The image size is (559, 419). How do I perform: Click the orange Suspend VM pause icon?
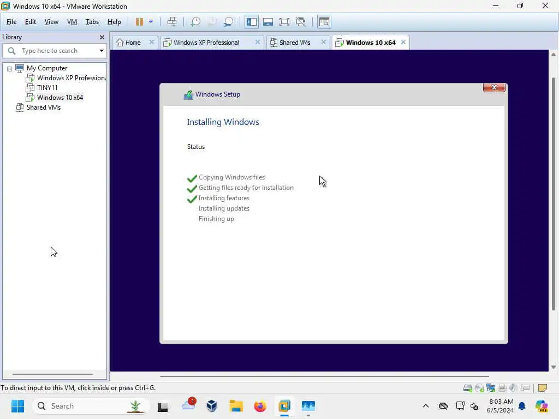pos(139,22)
